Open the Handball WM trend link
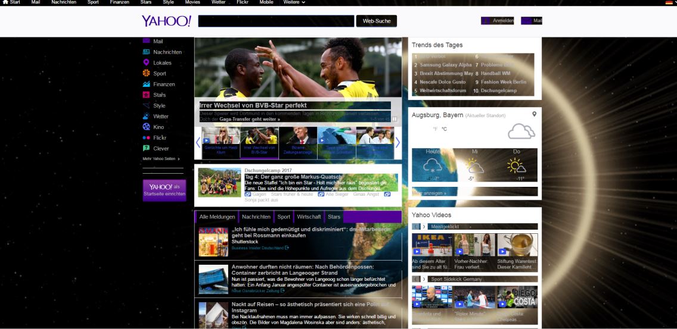 coord(496,73)
